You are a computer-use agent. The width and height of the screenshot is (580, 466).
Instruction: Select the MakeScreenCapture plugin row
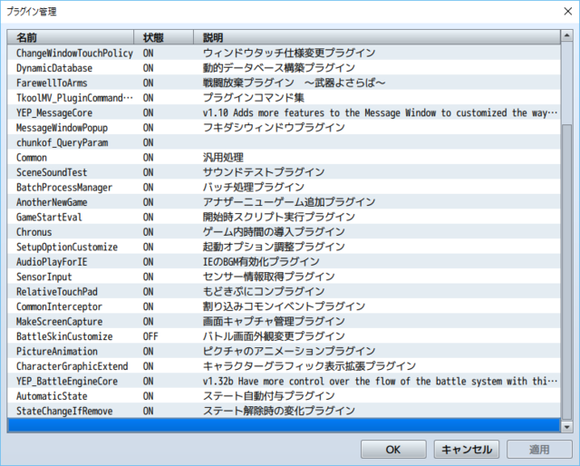tap(284, 322)
